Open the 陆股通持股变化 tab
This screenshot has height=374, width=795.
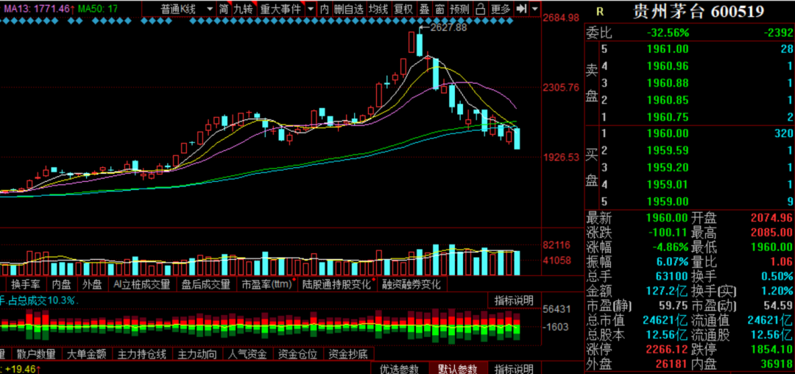coord(337,284)
